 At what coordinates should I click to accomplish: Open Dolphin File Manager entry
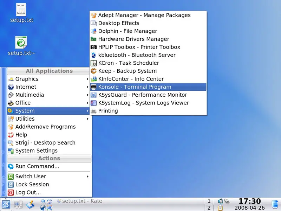tap(148, 31)
